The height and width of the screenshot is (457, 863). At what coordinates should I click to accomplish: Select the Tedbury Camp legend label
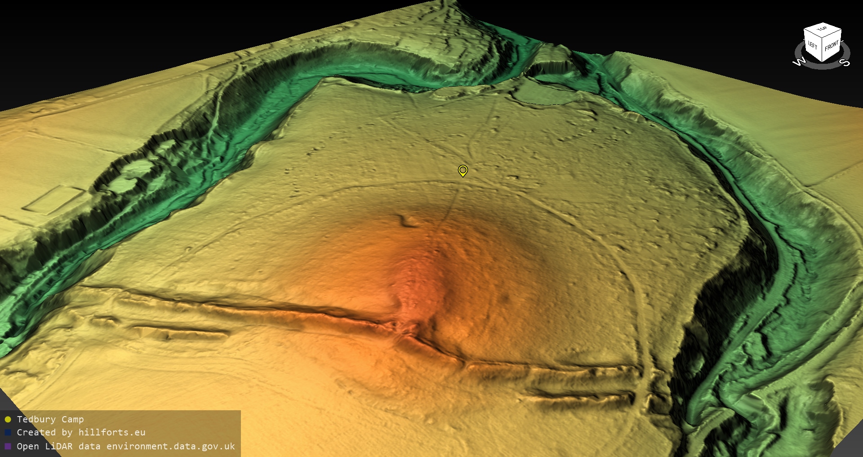(x=50, y=420)
